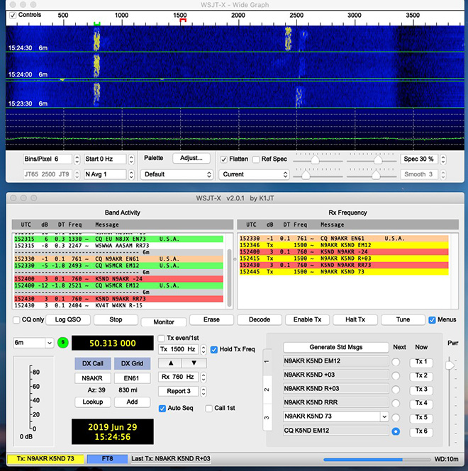Click the Lookup button
The width and height of the screenshot is (468, 471).
point(93,402)
